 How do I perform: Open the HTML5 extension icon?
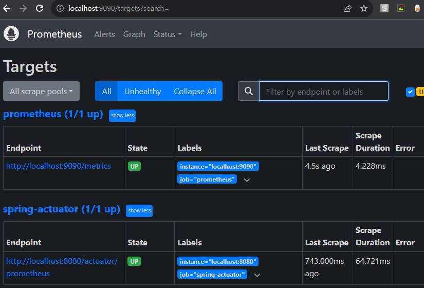click(384, 8)
